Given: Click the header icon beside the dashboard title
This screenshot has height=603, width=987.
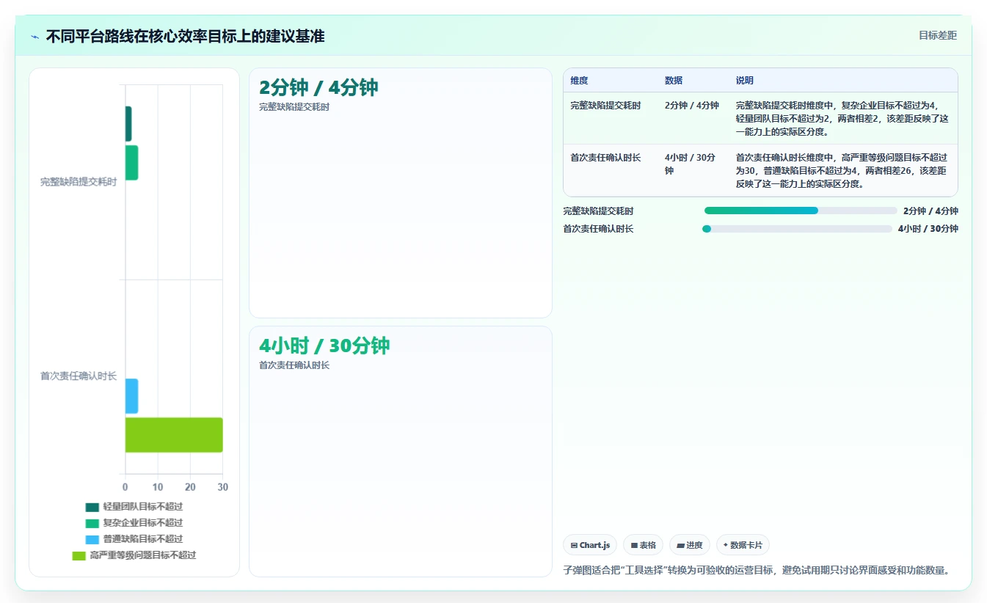Looking at the screenshot, I should 35,36.
